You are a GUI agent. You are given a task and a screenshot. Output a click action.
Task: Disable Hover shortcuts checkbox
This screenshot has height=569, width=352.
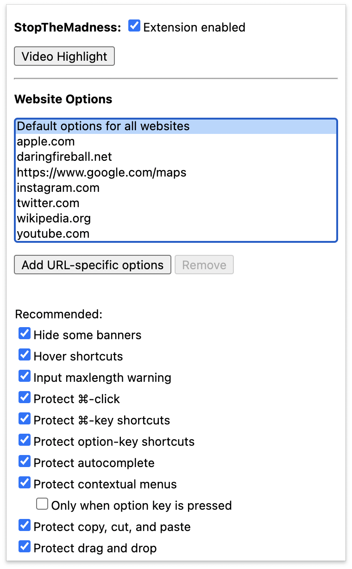[x=25, y=355]
